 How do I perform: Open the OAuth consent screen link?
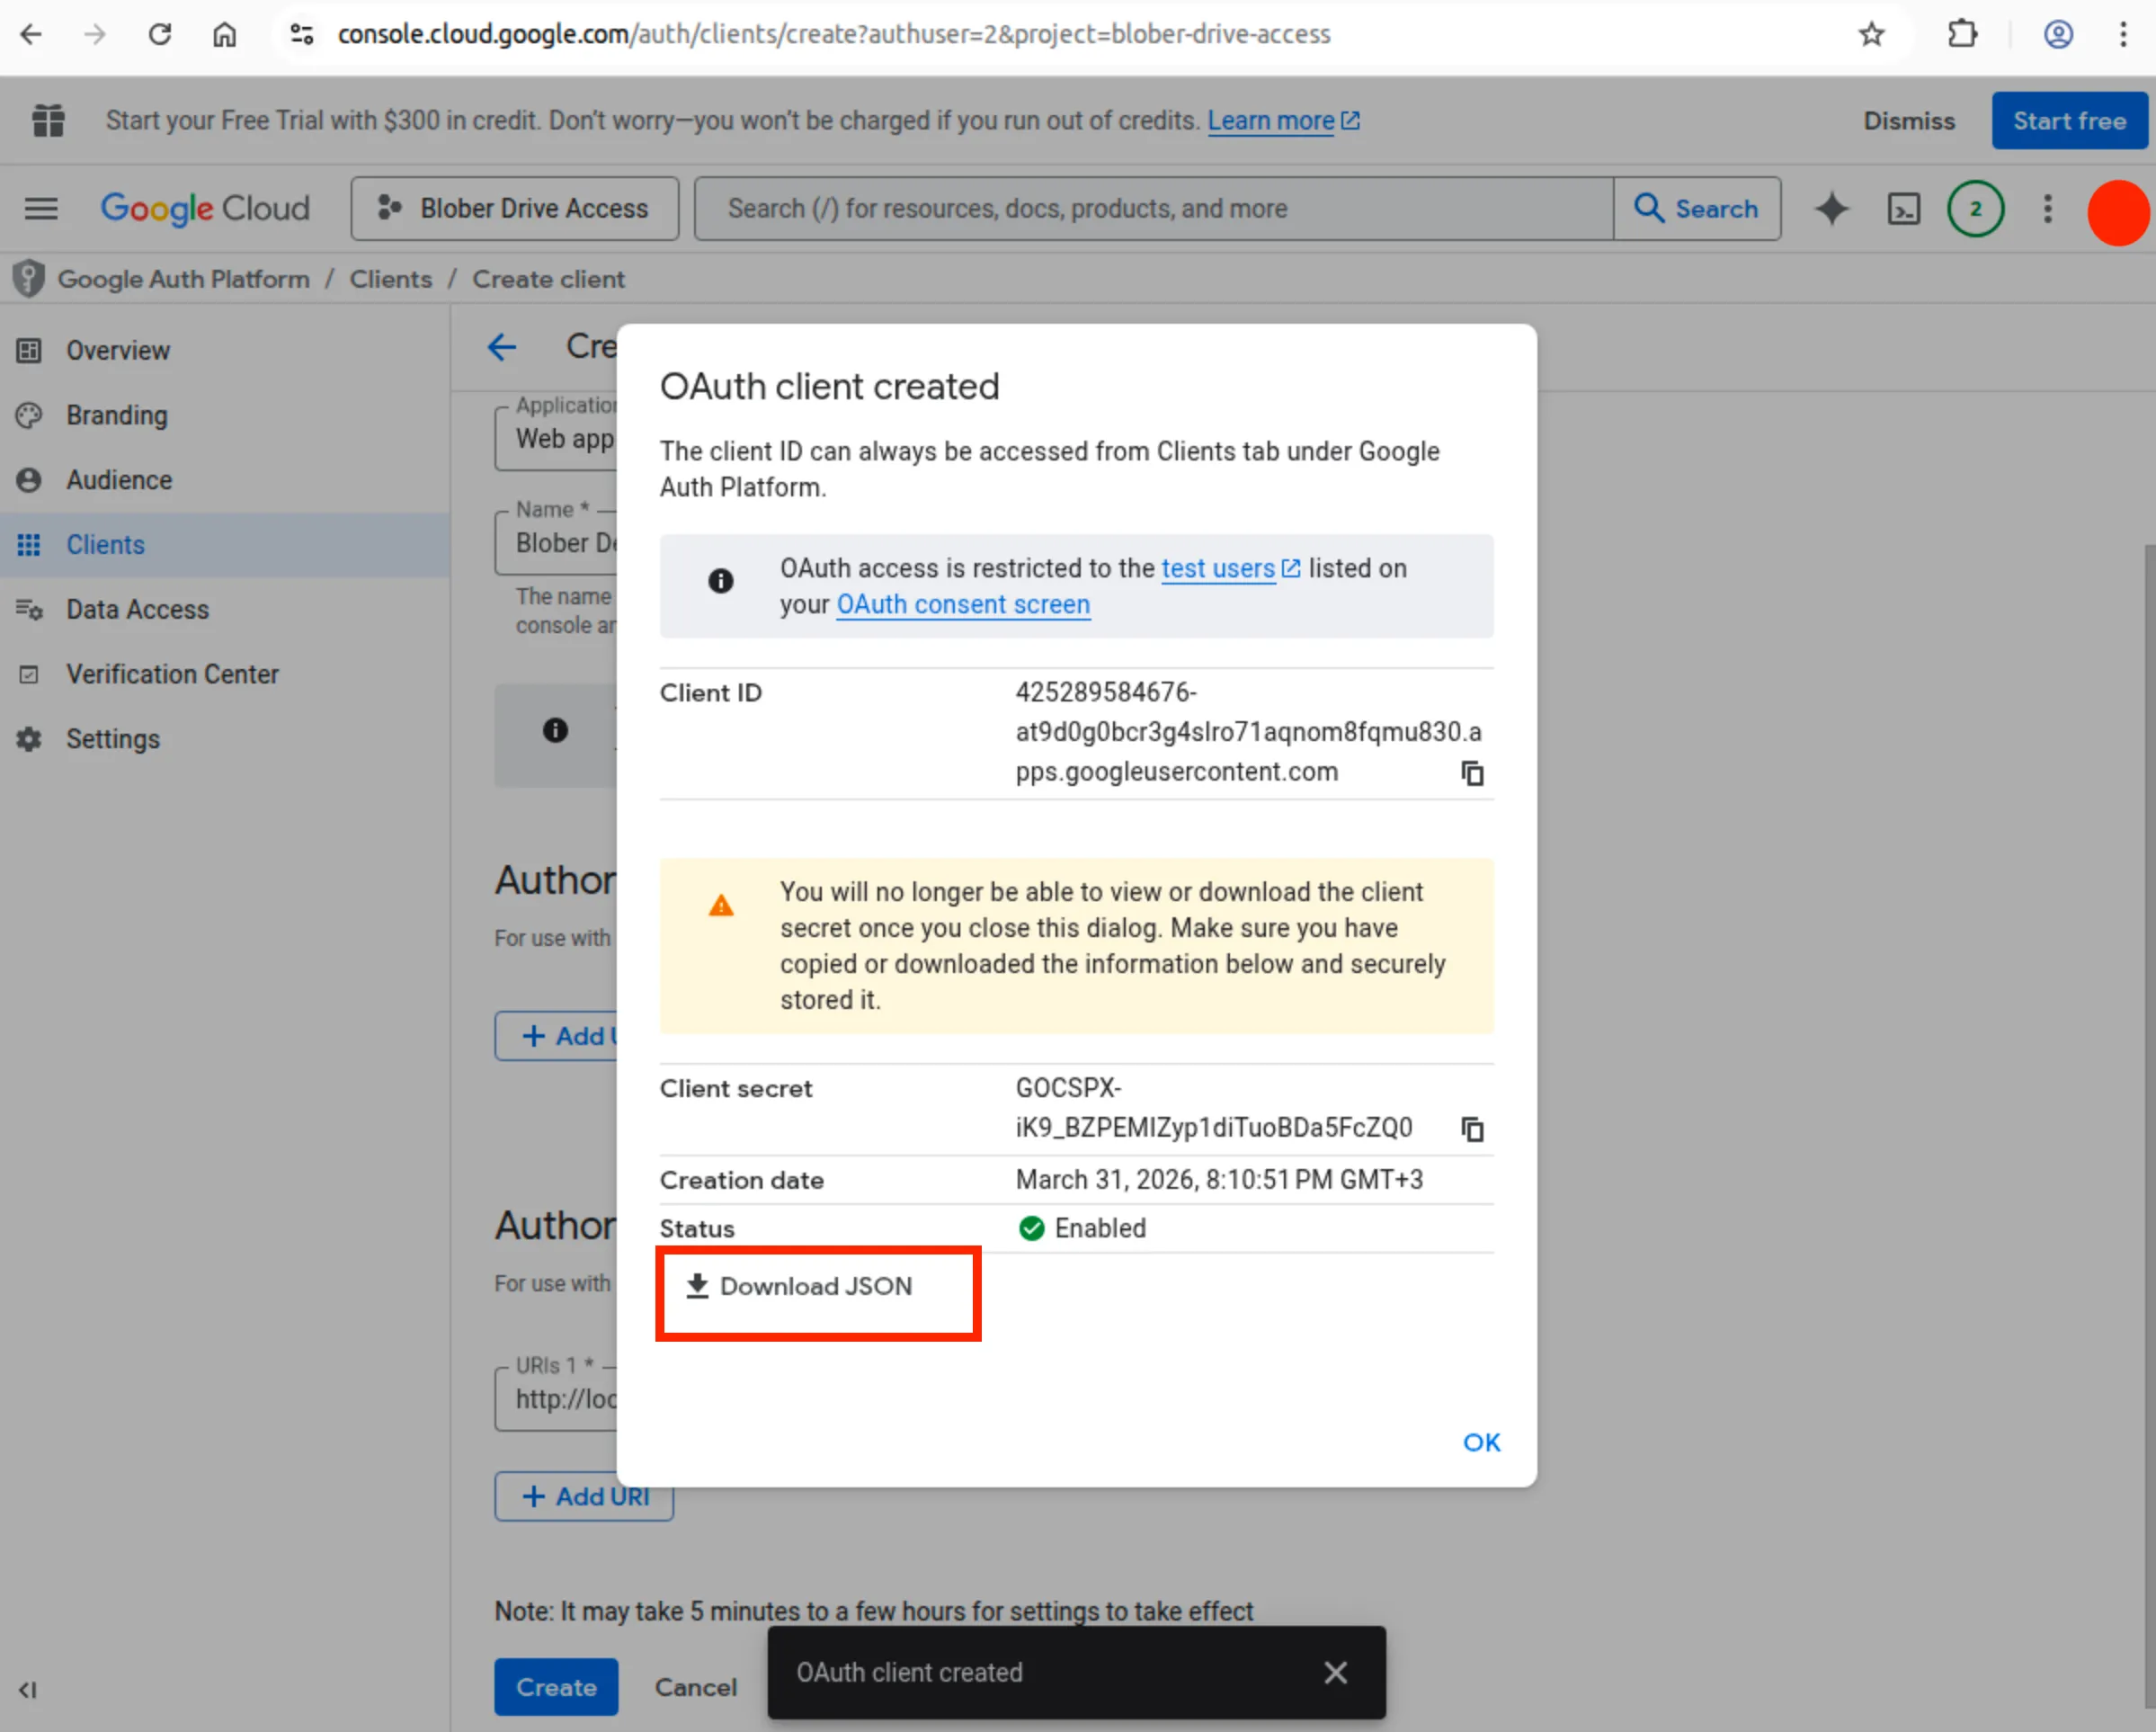tap(962, 604)
